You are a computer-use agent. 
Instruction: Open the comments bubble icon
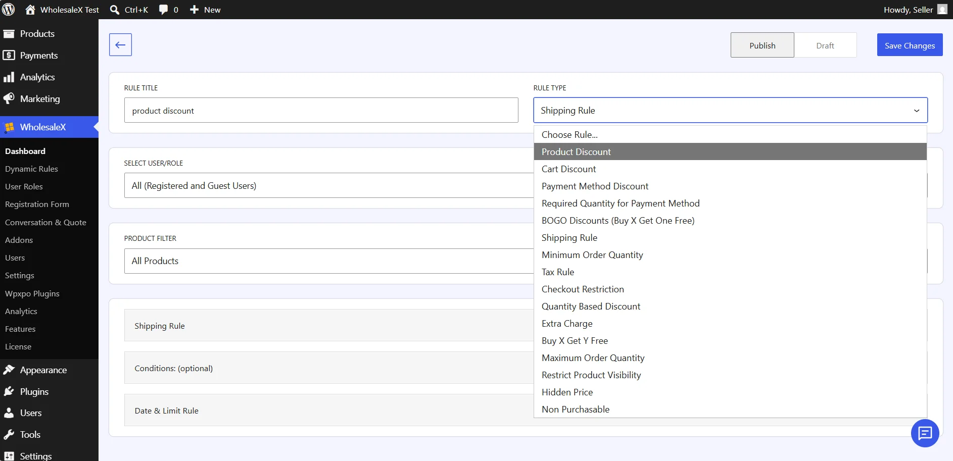pos(163,10)
